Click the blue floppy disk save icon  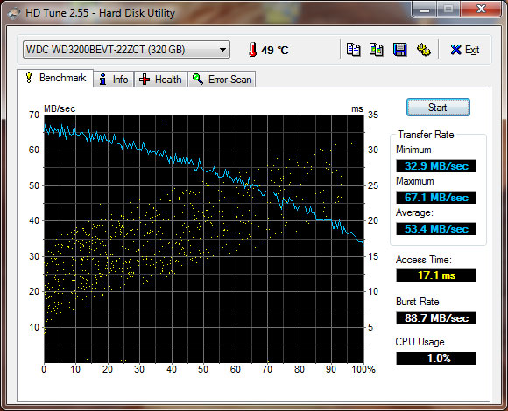click(x=399, y=50)
